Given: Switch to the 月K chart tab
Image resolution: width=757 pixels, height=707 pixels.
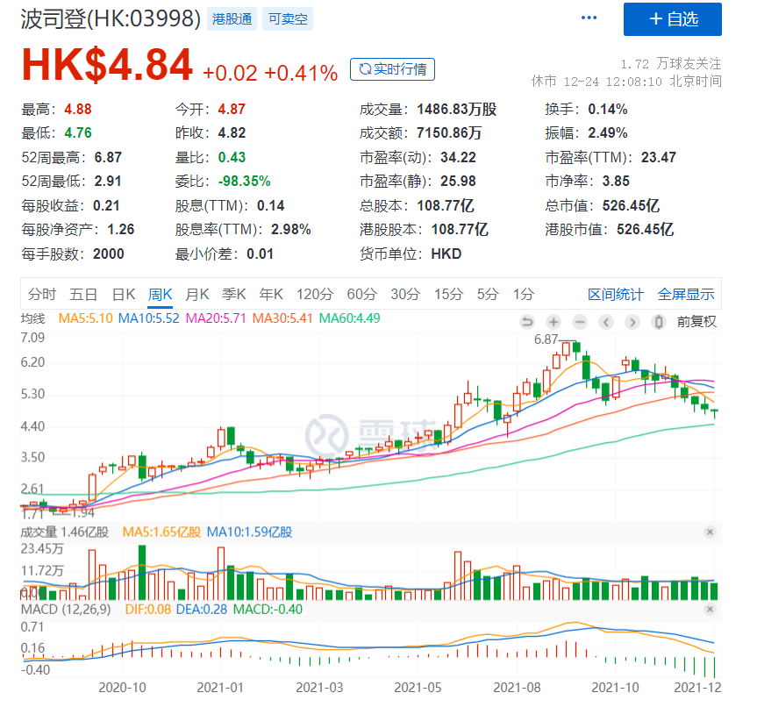Looking at the screenshot, I should pyautogui.click(x=197, y=294).
